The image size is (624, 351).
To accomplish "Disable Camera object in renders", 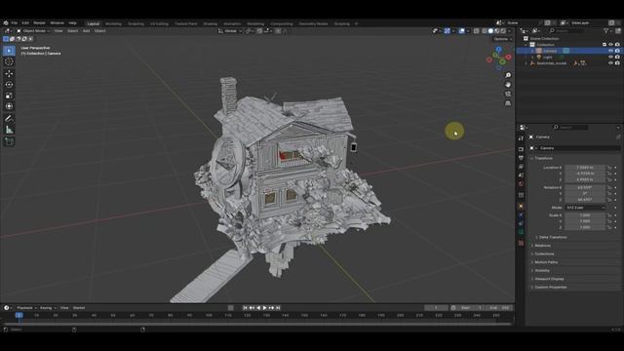I will click(617, 51).
